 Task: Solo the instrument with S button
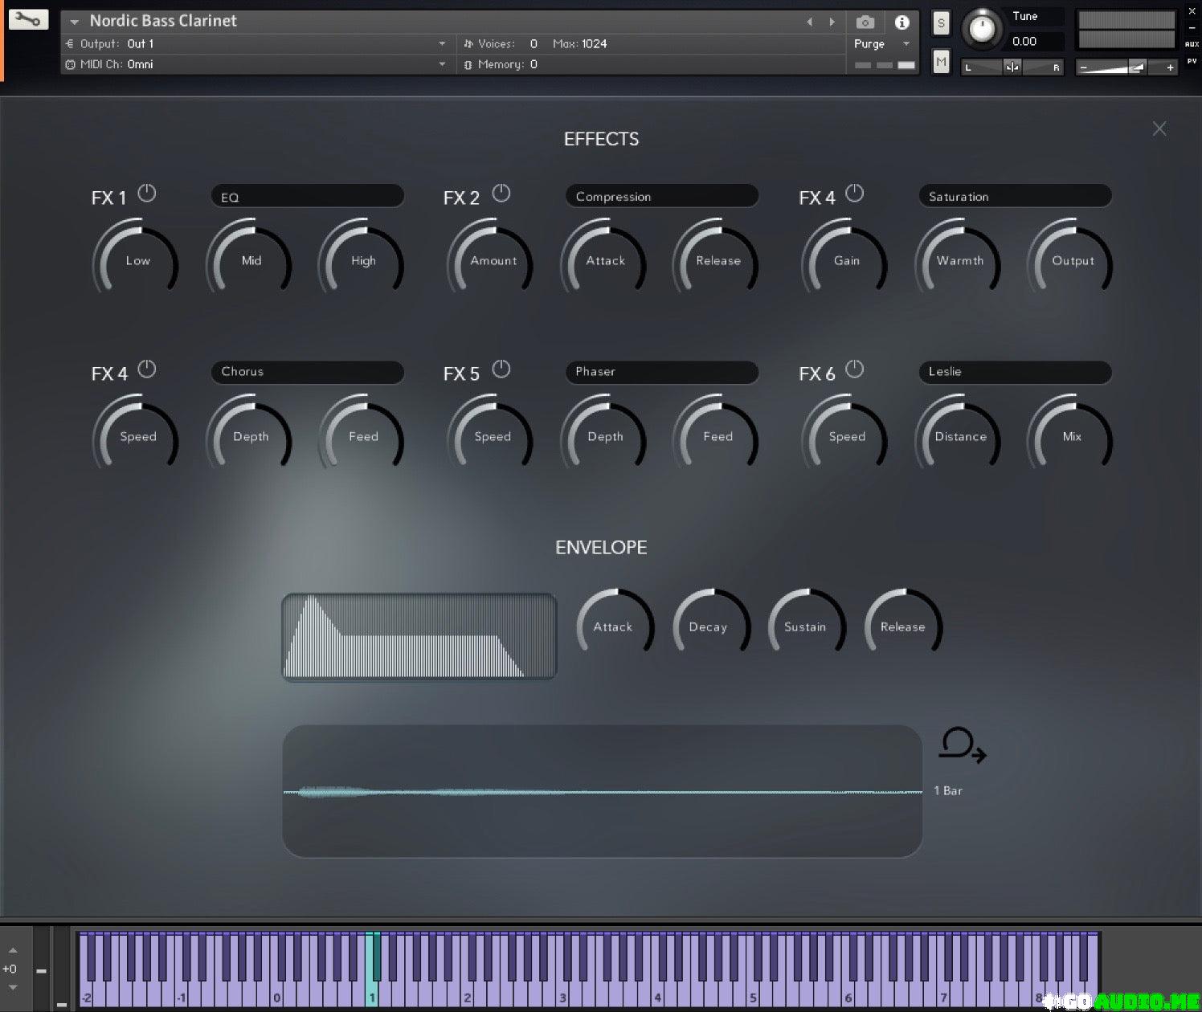click(941, 23)
